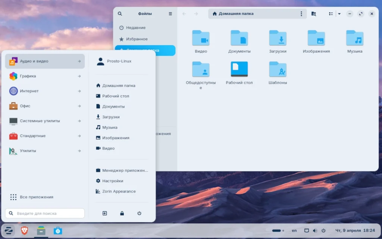Image resolution: width=382 pixels, height=239 pixels.
Task: Open the Software store taskbar icon
Action: point(58,230)
